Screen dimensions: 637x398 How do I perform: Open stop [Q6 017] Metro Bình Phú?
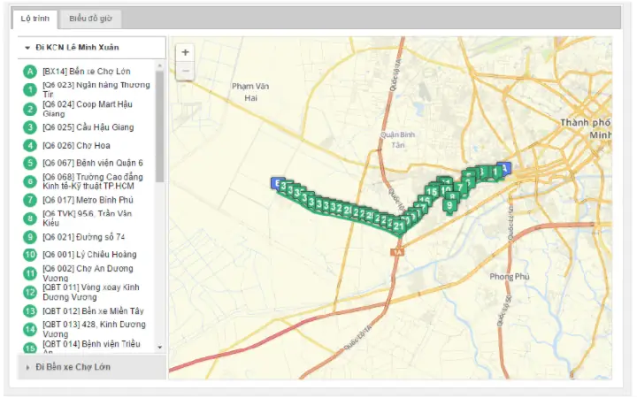click(88, 200)
